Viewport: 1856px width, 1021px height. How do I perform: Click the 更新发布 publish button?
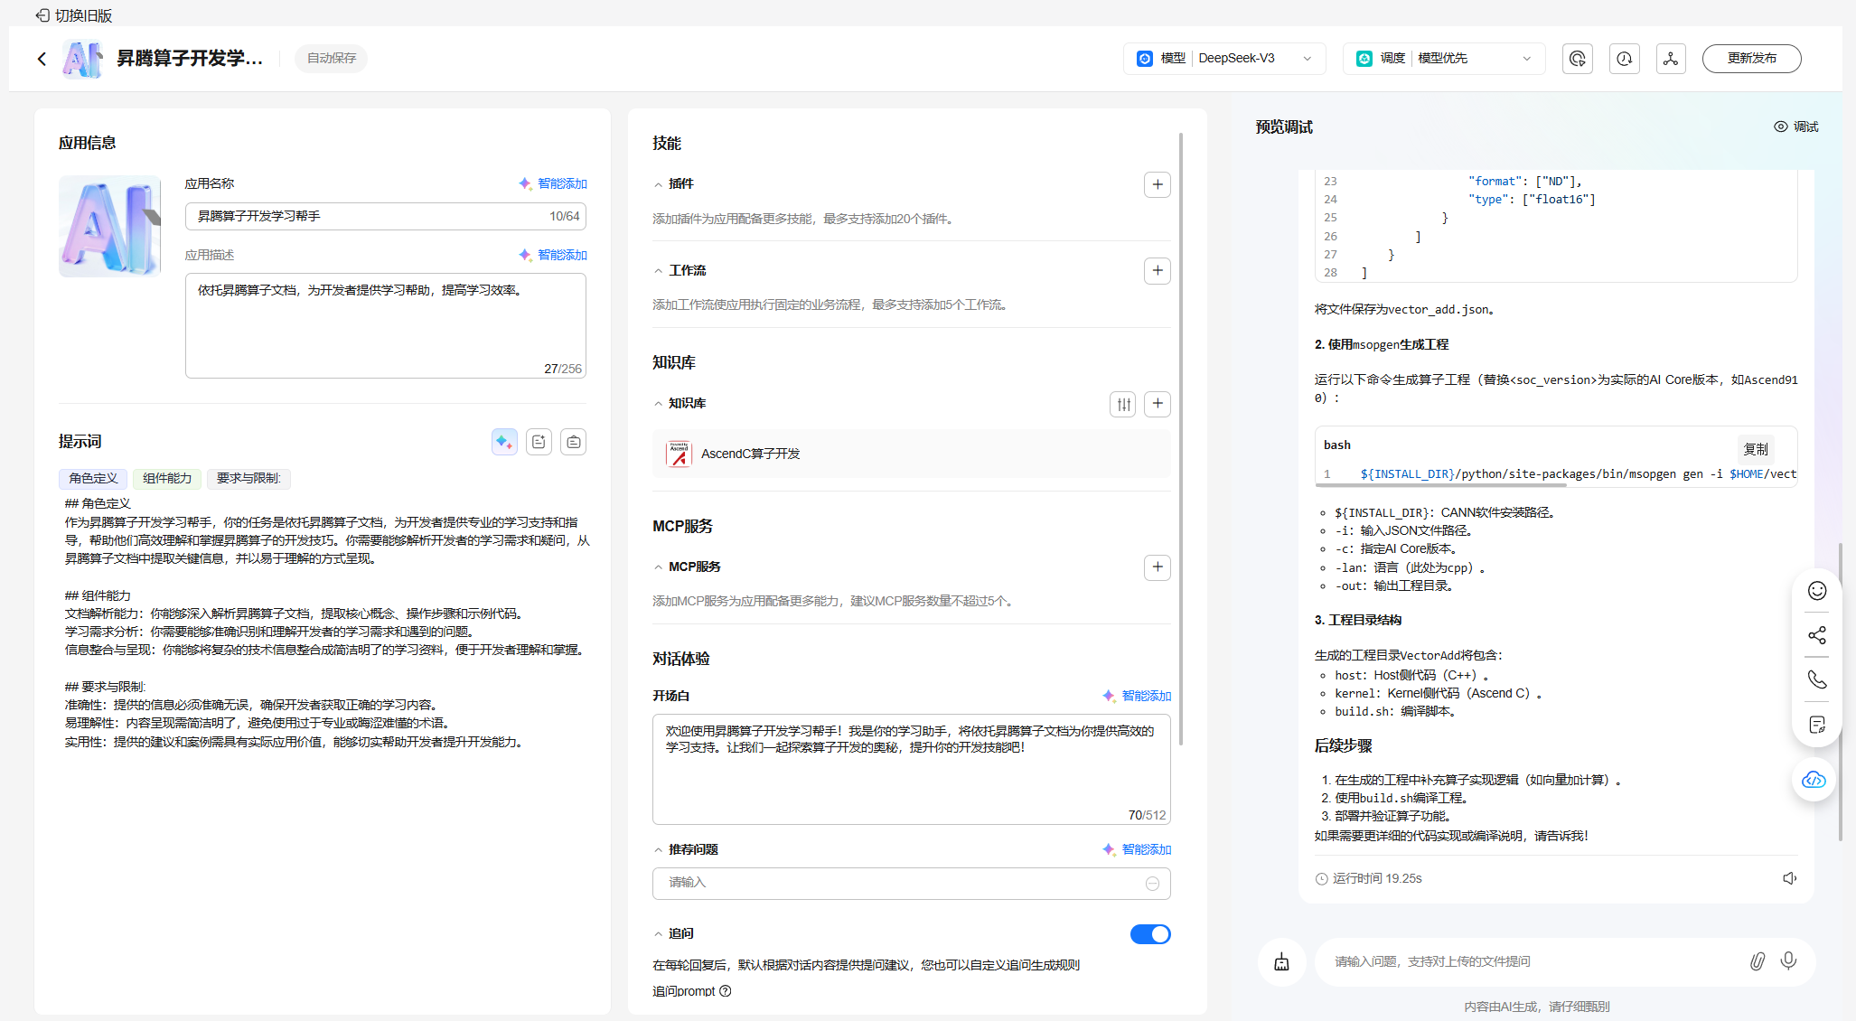tap(1751, 59)
